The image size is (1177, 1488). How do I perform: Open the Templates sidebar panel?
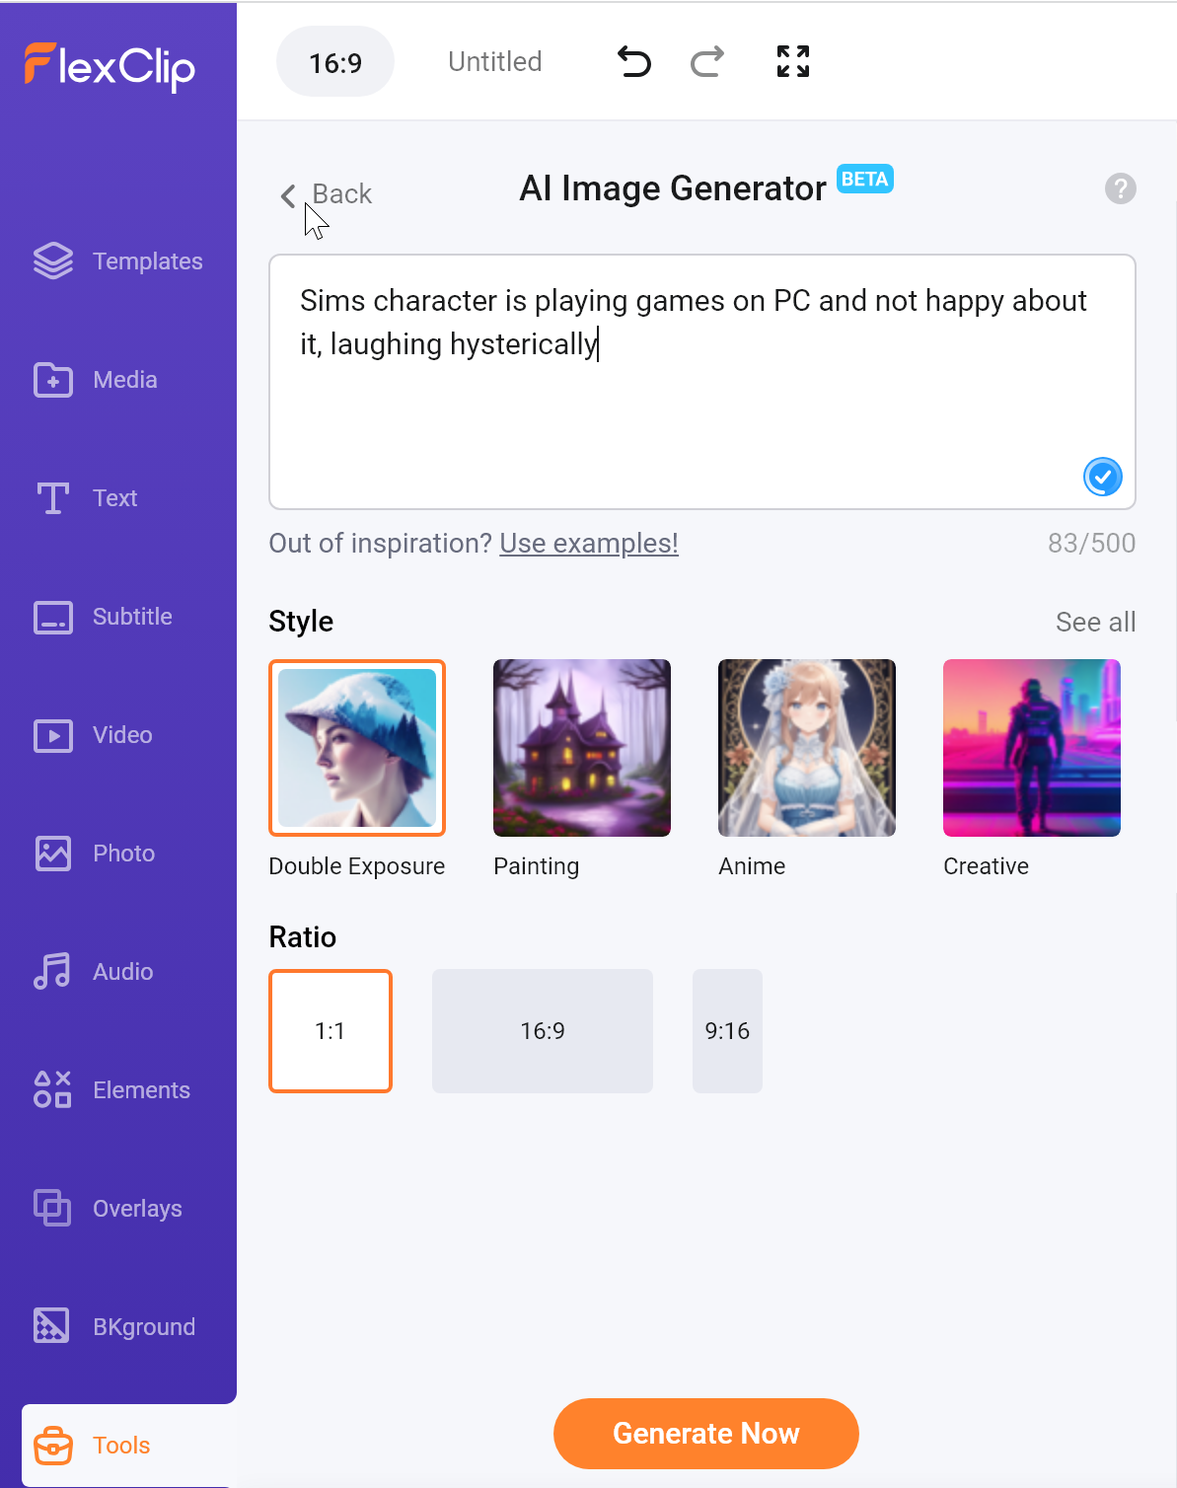pos(118,261)
